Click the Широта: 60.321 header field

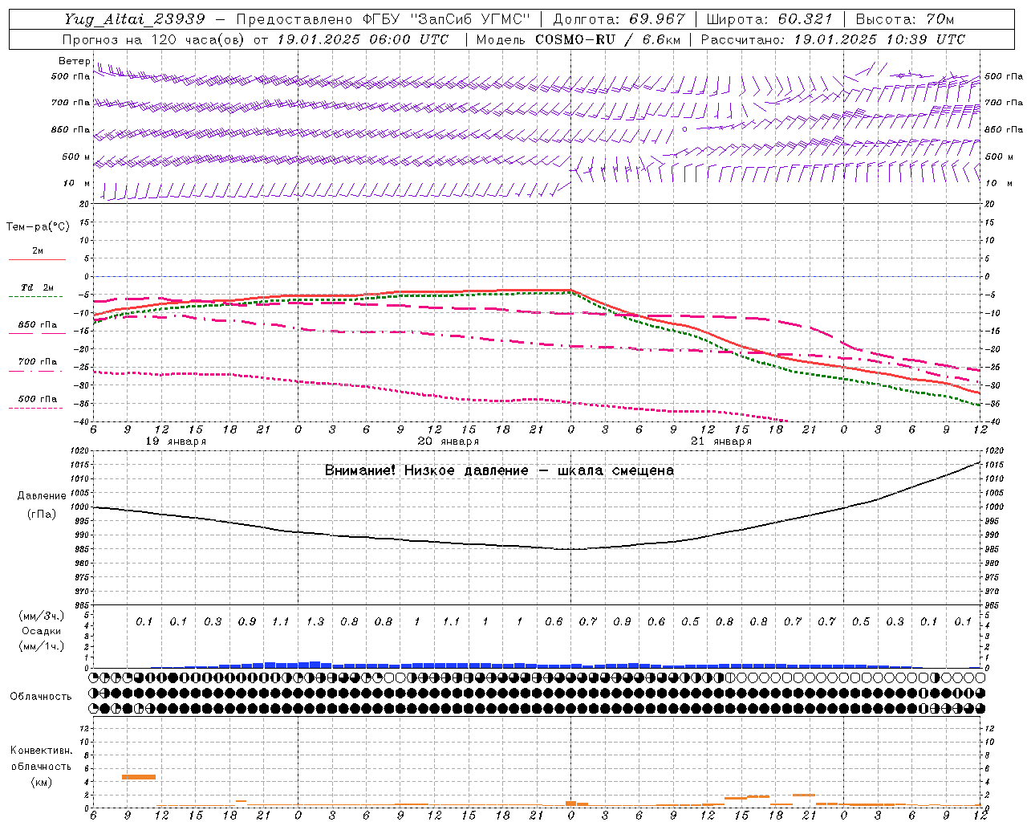769,19
